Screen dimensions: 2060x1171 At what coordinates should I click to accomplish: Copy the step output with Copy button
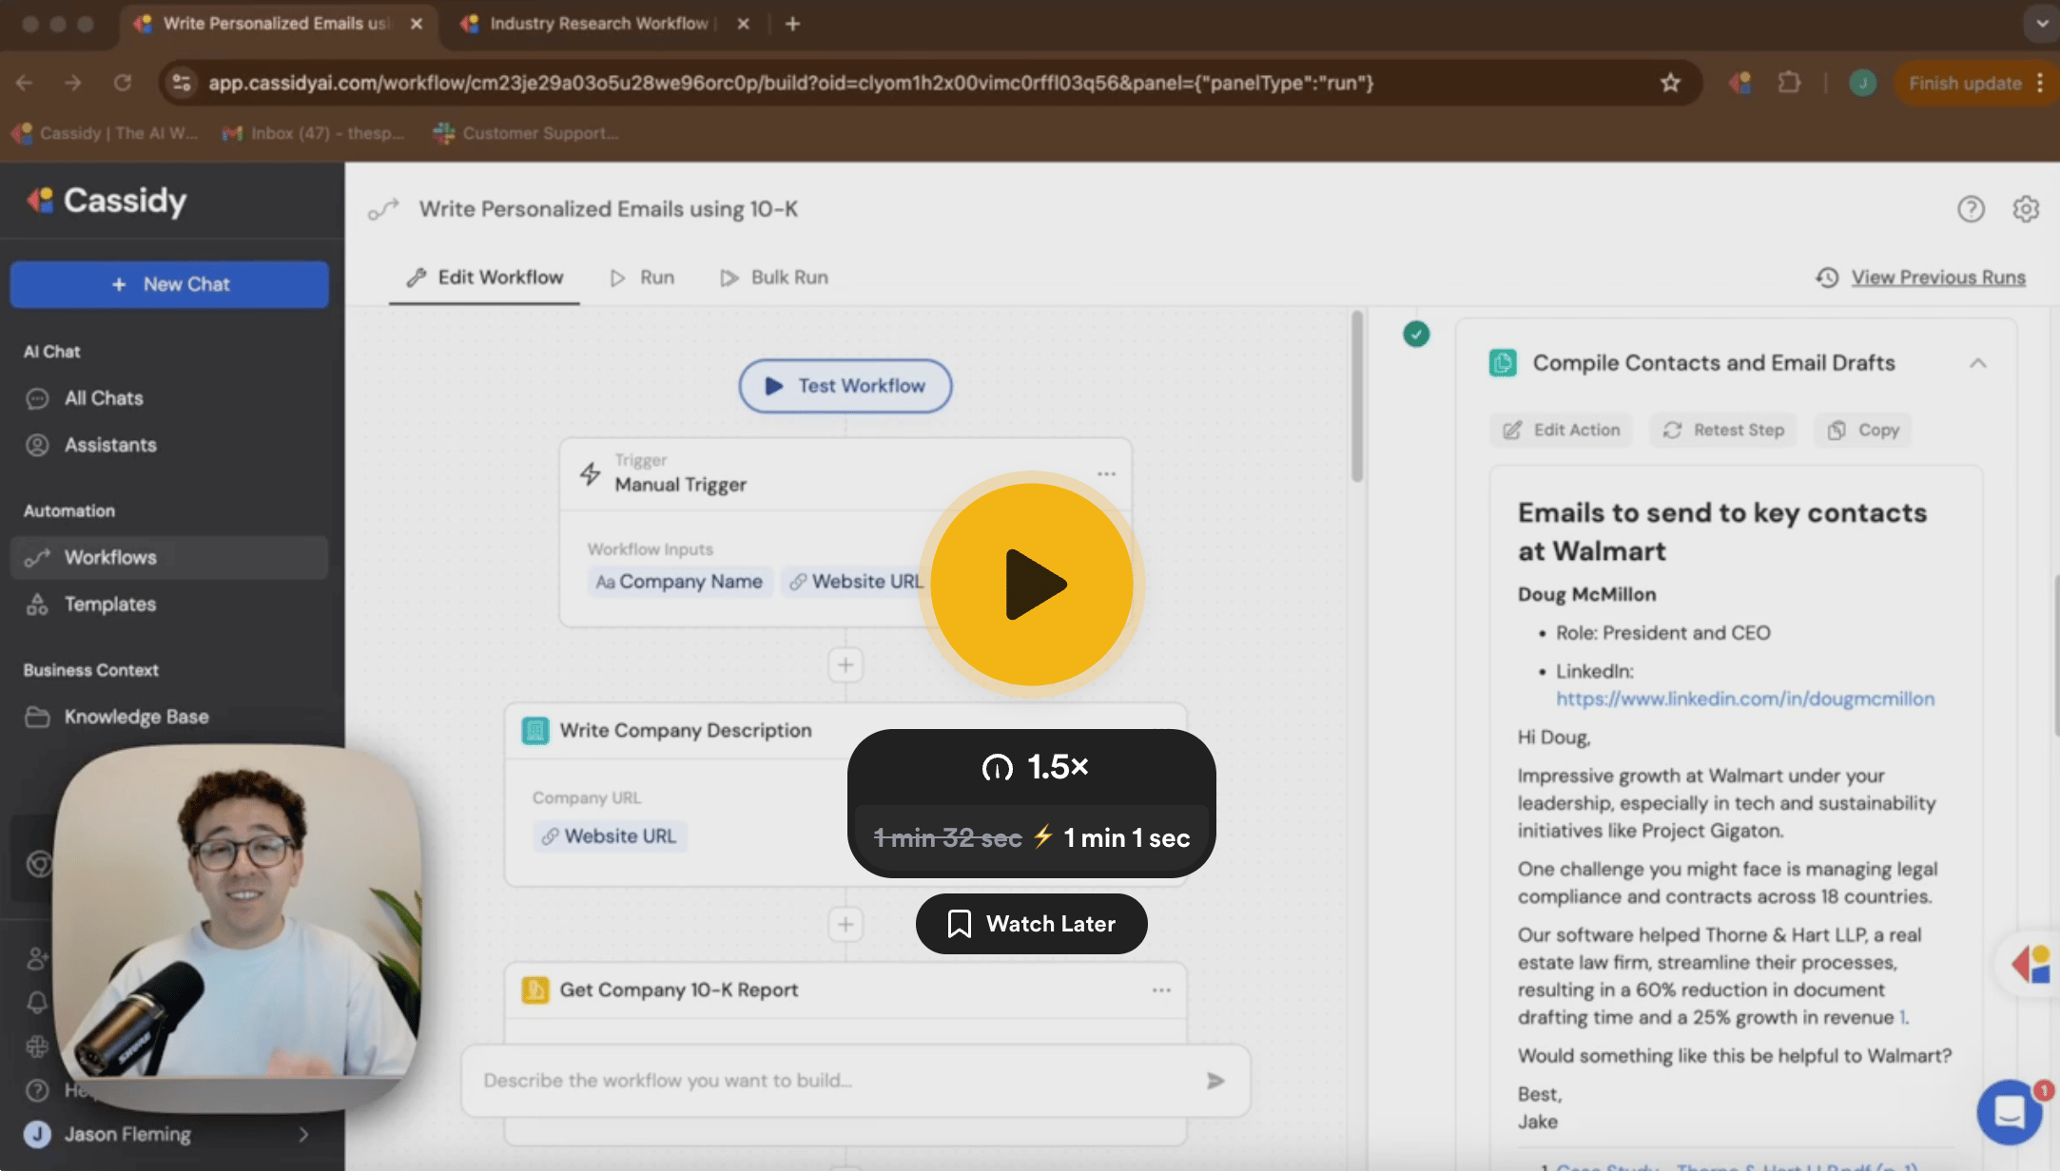(1863, 431)
